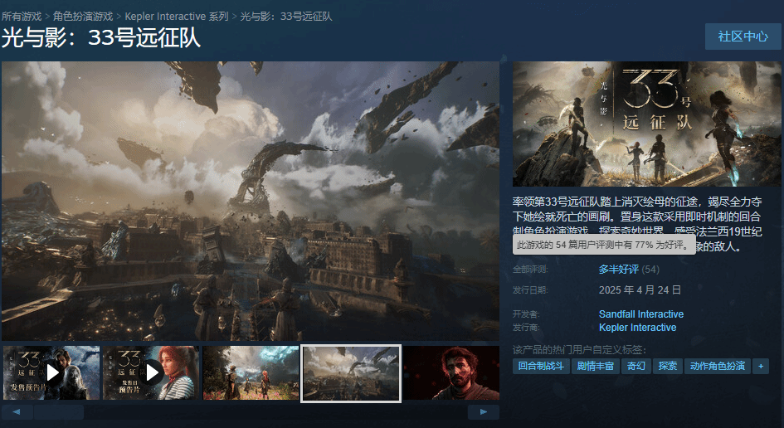This screenshot has height=428, width=784.
Task: Open the 社区中心 button
Action: click(x=743, y=36)
